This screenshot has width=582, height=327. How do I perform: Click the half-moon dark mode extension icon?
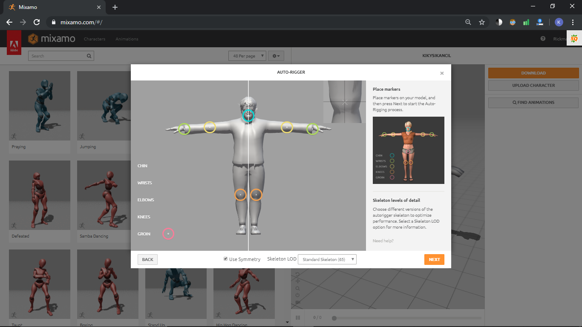click(x=499, y=22)
